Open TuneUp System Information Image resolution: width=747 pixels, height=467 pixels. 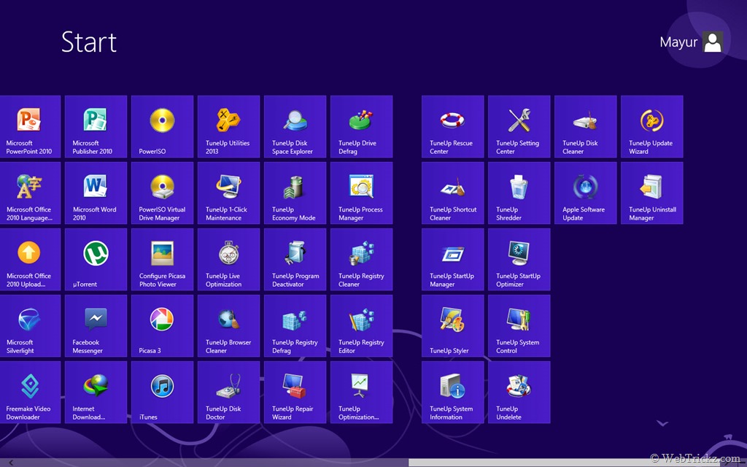[x=452, y=392]
